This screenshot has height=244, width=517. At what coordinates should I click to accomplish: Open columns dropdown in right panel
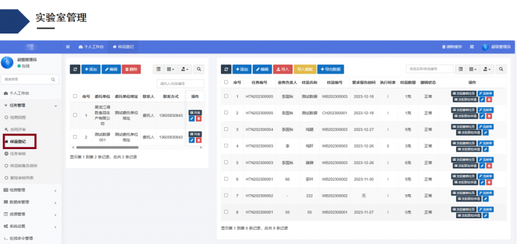[473, 69]
